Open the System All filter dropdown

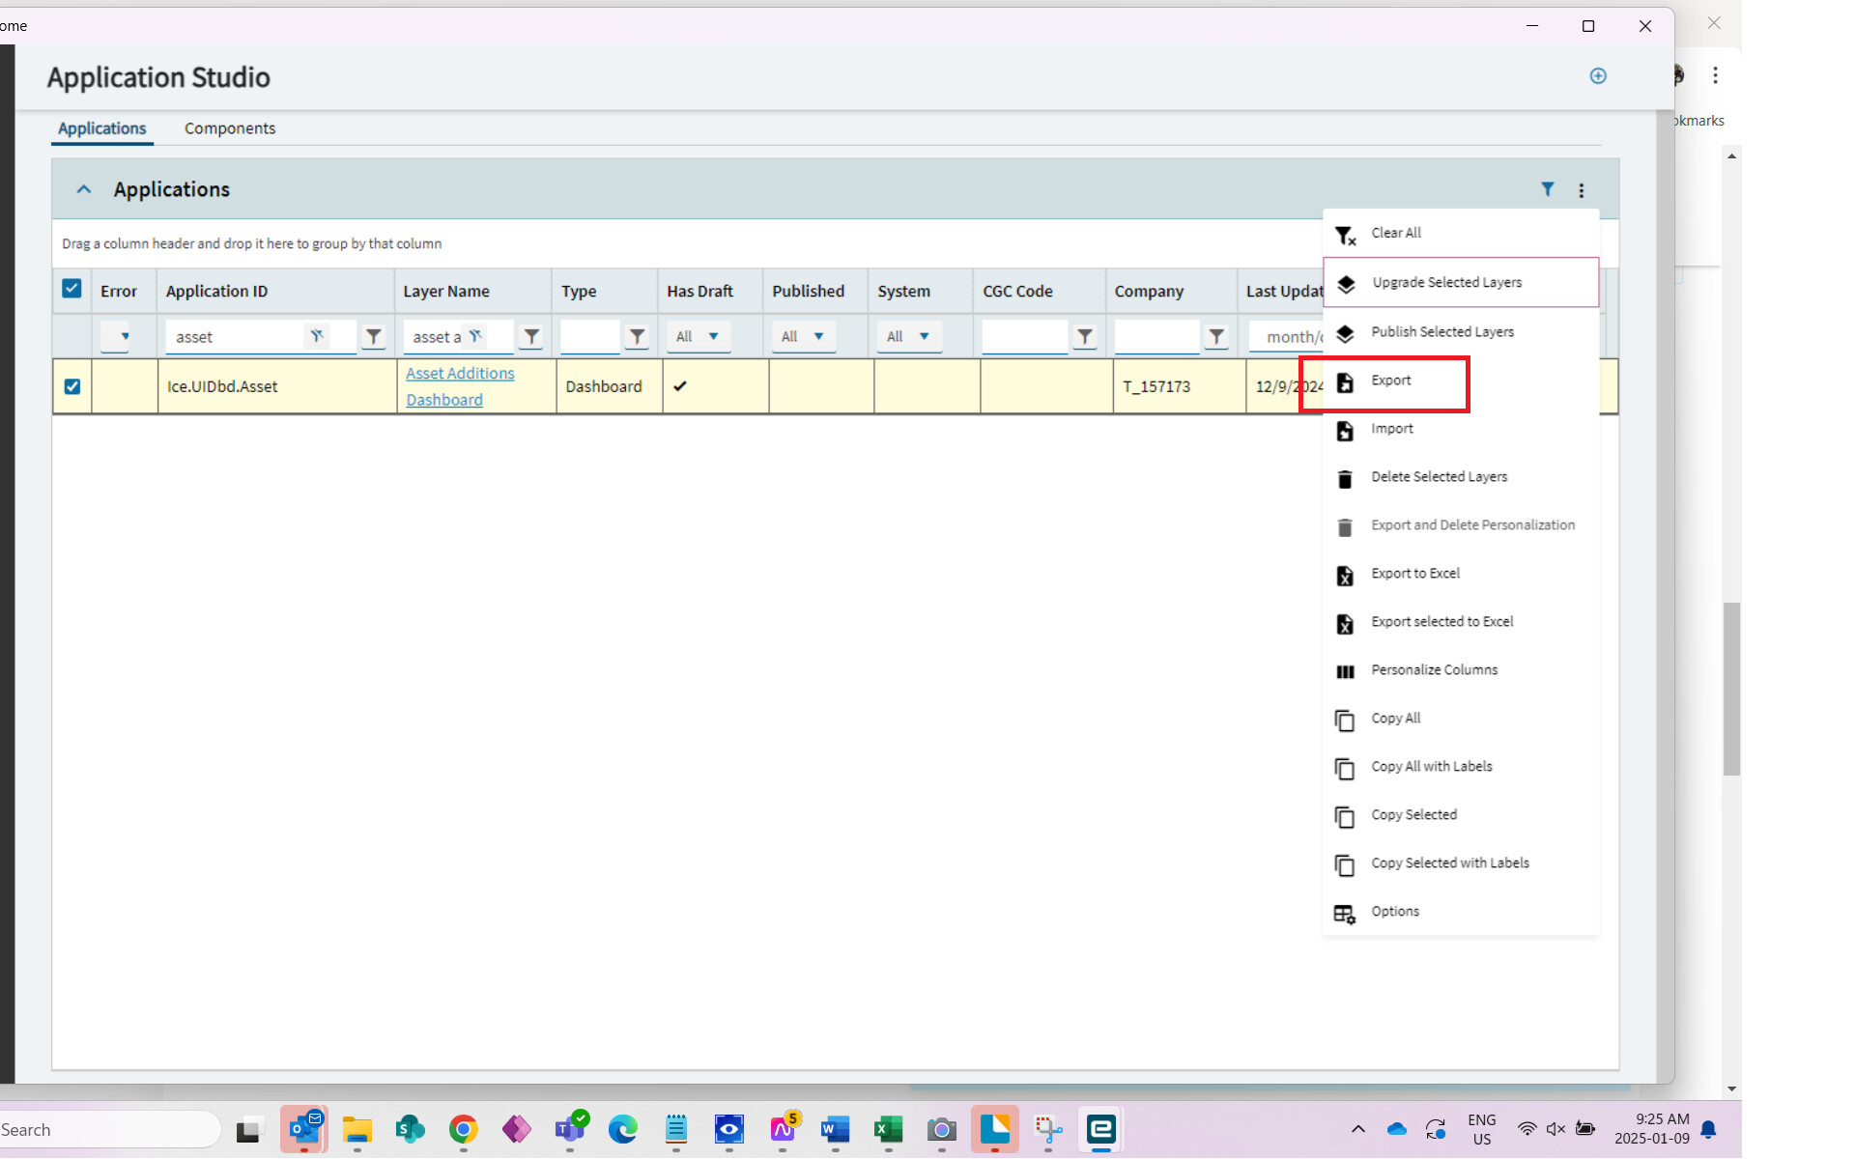(x=908, y=336)
